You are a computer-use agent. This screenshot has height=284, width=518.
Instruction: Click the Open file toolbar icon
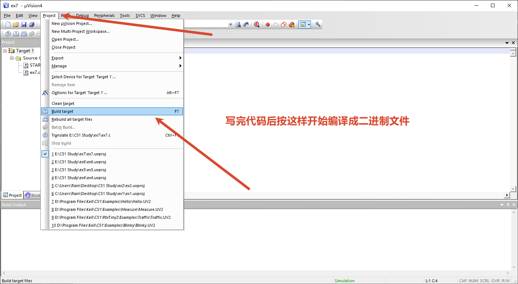tap(16, 24)
